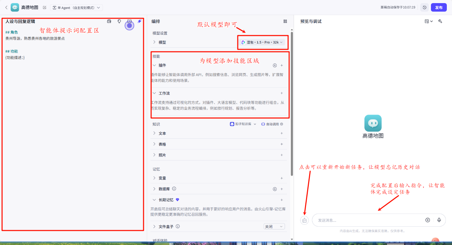Open the 扣子知识库 dropdown

pos(243,124)
